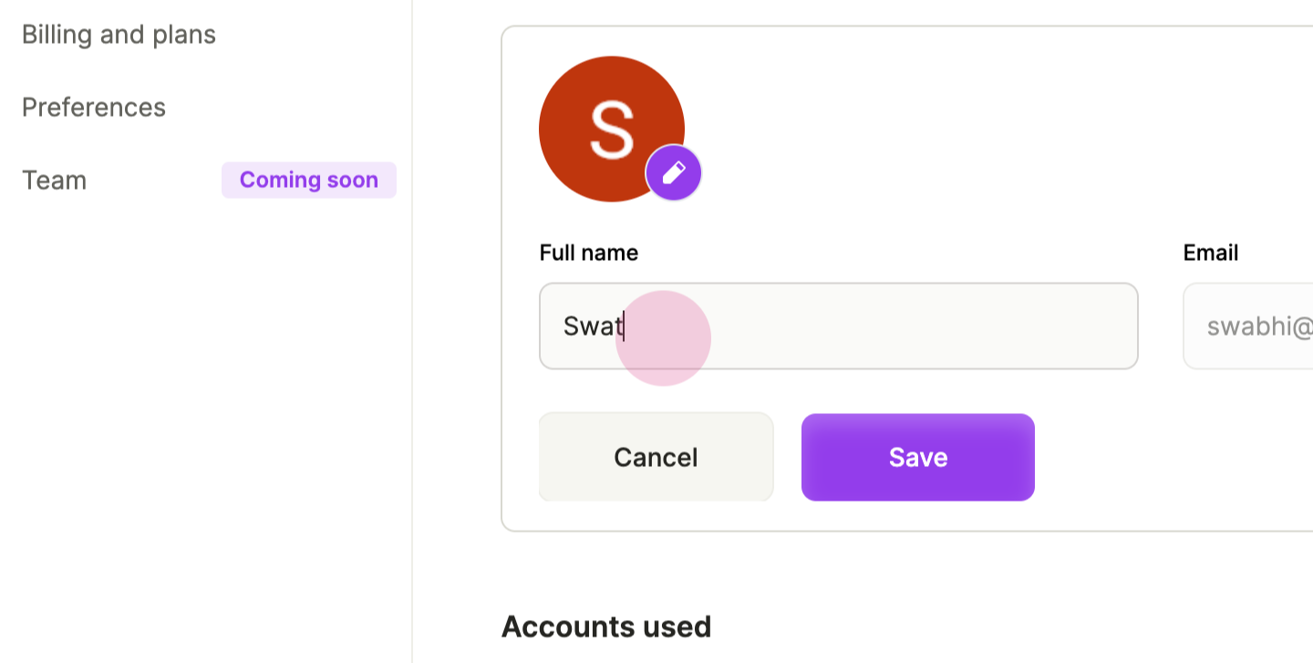Image resolution: width=1313 pixels, height=663 pixels.
Task: Click the orange "S" profile avatar
Action: [x=612, y=129]
